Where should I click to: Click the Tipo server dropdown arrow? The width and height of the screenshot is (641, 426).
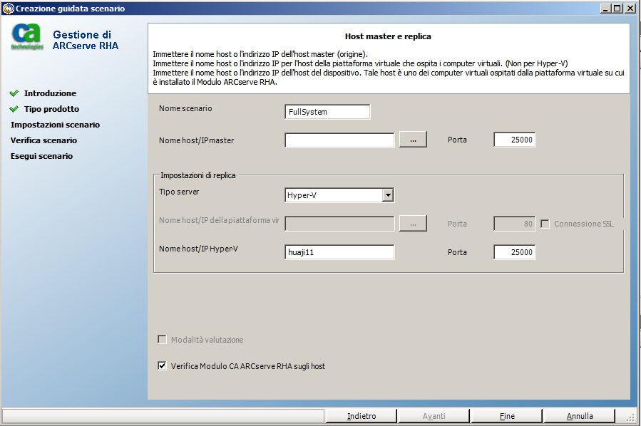pyautogui.click(x=388, y=195)
